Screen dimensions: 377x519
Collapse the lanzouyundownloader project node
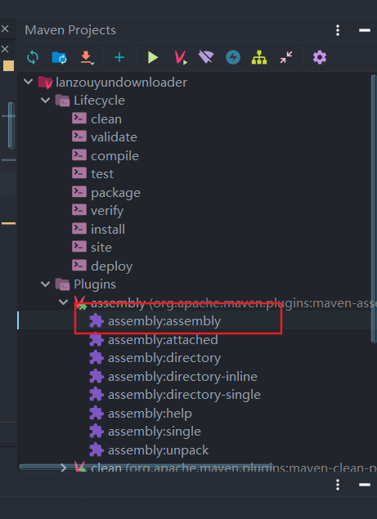click(29, 82)
